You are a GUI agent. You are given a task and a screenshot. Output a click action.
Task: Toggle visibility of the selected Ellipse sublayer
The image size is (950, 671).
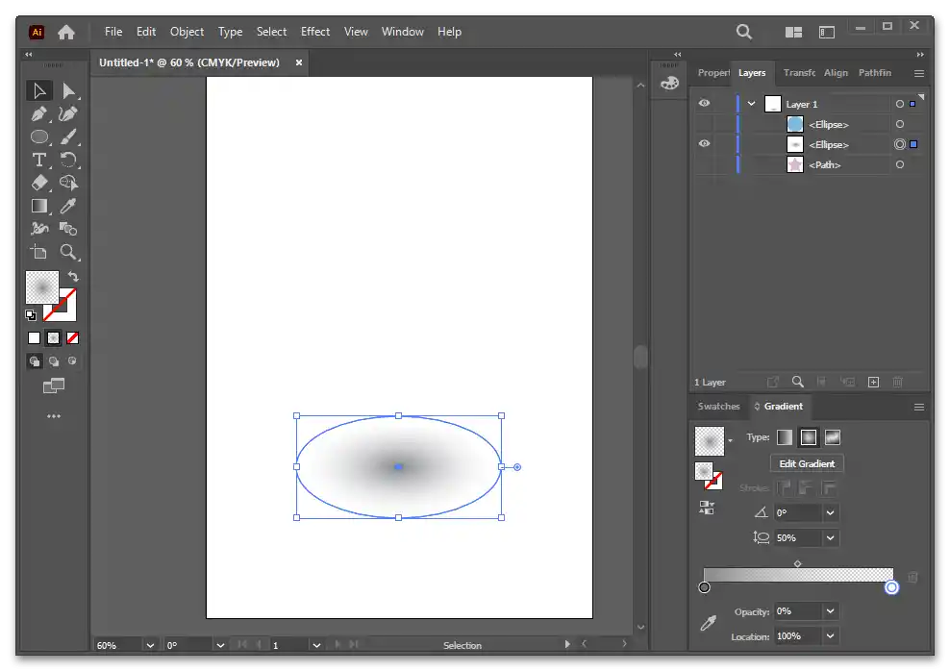[x=705, y=144]
